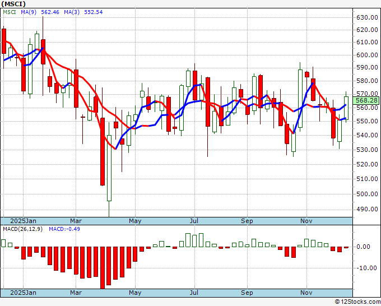Click the 560.00 price axis label

[x=367, y=108]
